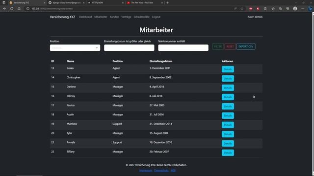Focus the Telefonnummer enthält input
The width and height of the screenshot is (314, 176).
(183, 48)
